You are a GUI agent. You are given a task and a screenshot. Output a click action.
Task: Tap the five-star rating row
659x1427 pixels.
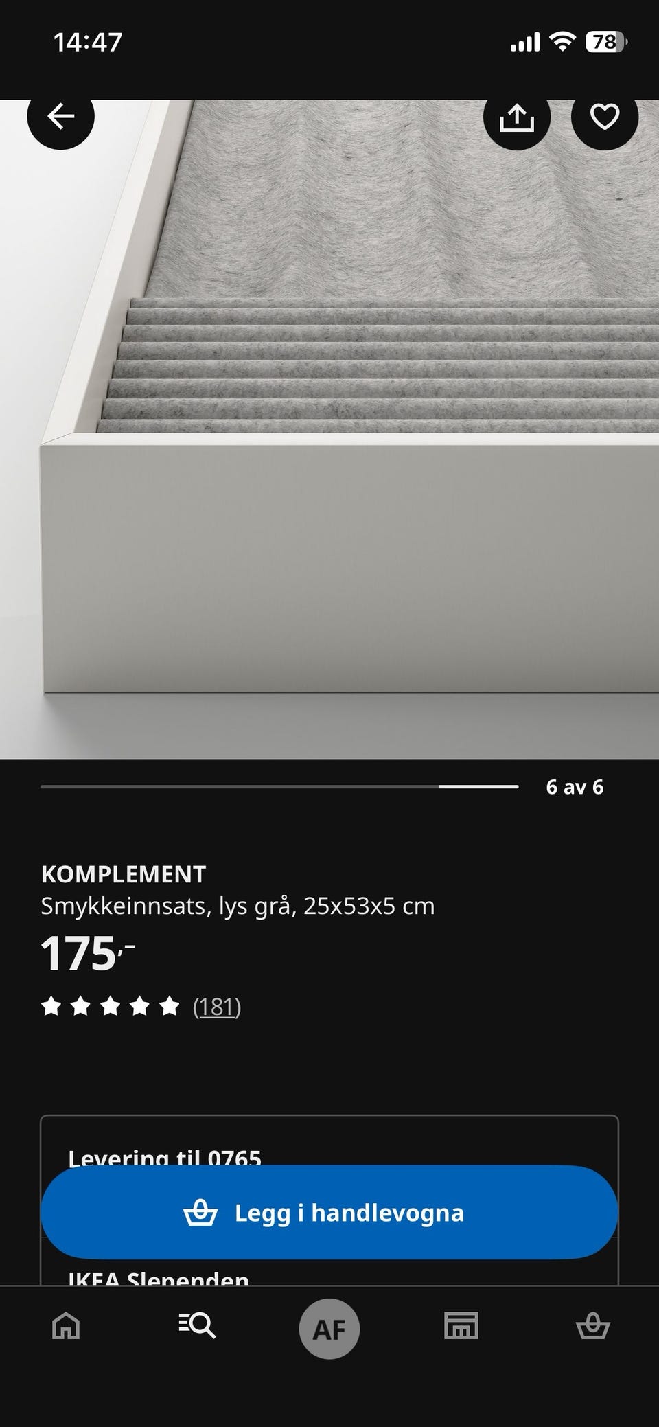point(111,1007)
